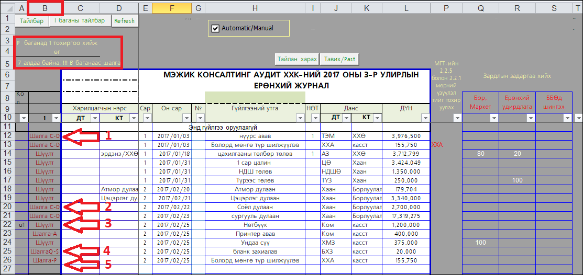Select the cell with amount 3,976,500

406,136
